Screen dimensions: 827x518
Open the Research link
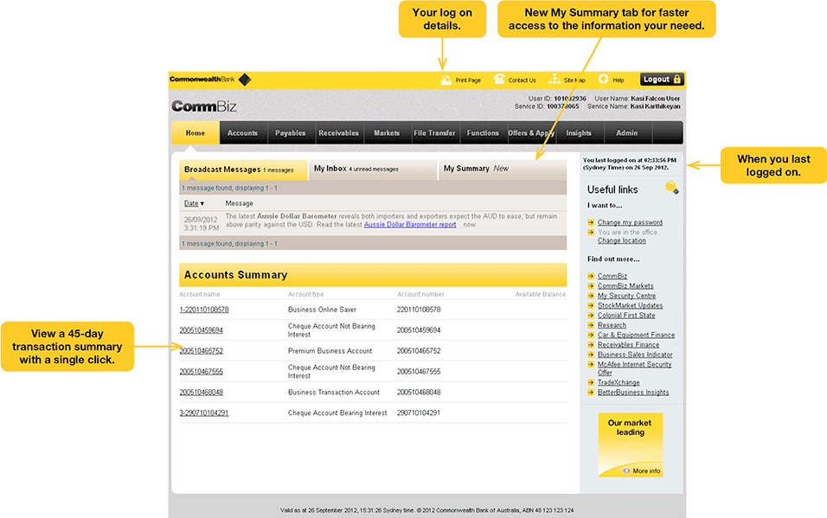612,325
